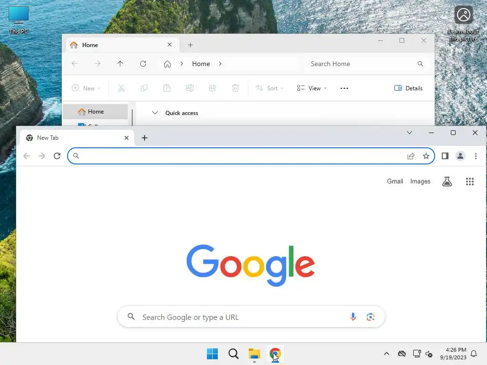This screenshot has height=365, width=487.
Task: Open This PC desktop icon
Action: pyautogui.click(x=19, y=20)
